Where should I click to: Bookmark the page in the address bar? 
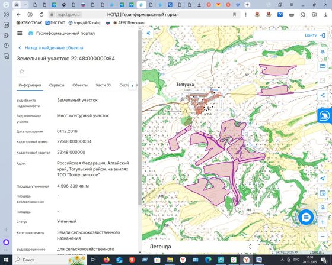234,14
